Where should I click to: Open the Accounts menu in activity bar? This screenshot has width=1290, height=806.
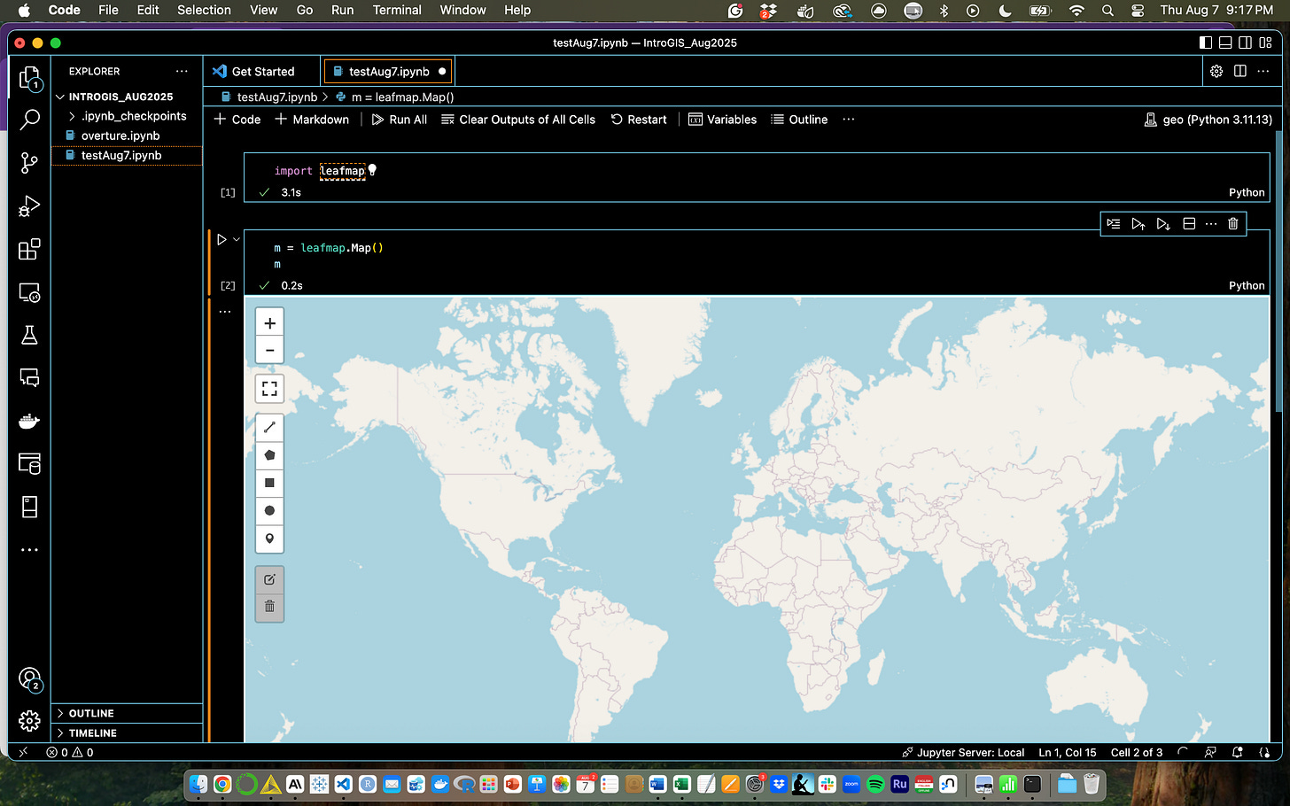(x=29, y=679)
